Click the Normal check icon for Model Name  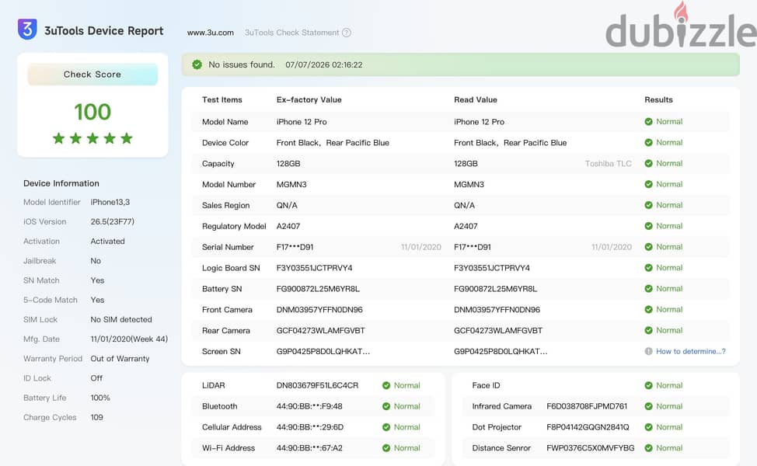click(648, 122)
